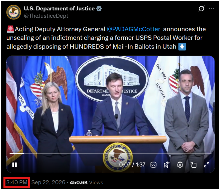Open the three-dot more options menu
Image resolution: width=220 pixels, height=190 pixels.
[211, 9]
